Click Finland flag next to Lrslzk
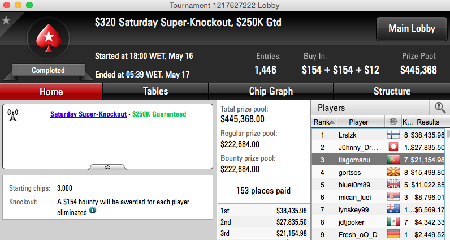 click(393, 135)
